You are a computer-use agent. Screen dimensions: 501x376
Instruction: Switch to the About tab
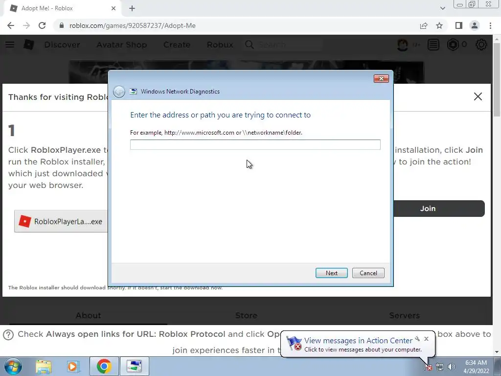pyautogui.click(x=88, y=316)
